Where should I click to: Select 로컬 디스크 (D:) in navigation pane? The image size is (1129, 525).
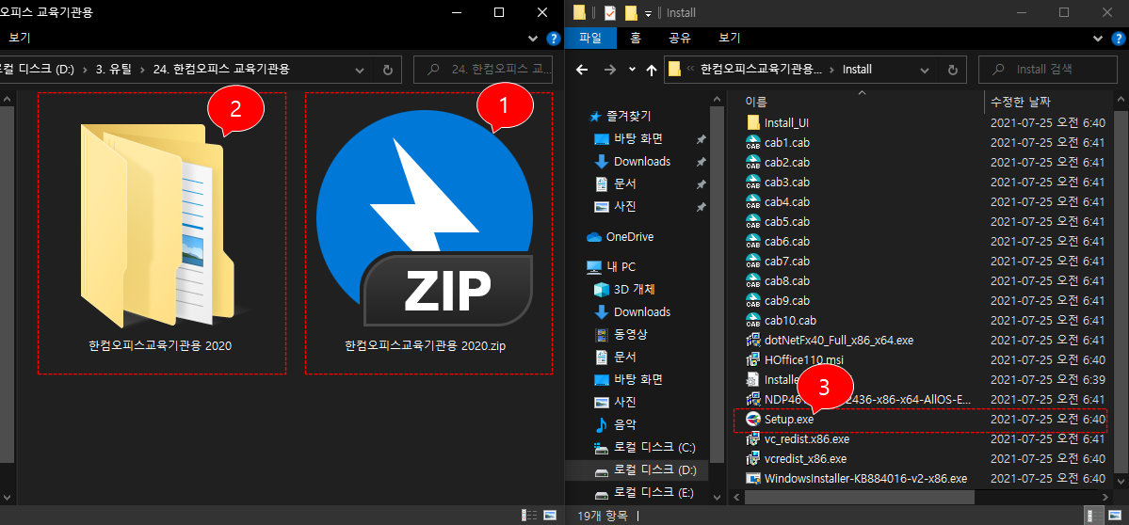(644, 470)
